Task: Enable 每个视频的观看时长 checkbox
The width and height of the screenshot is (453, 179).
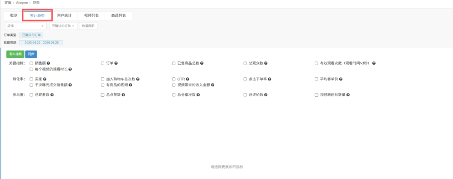Action: [x=31, y=69]
